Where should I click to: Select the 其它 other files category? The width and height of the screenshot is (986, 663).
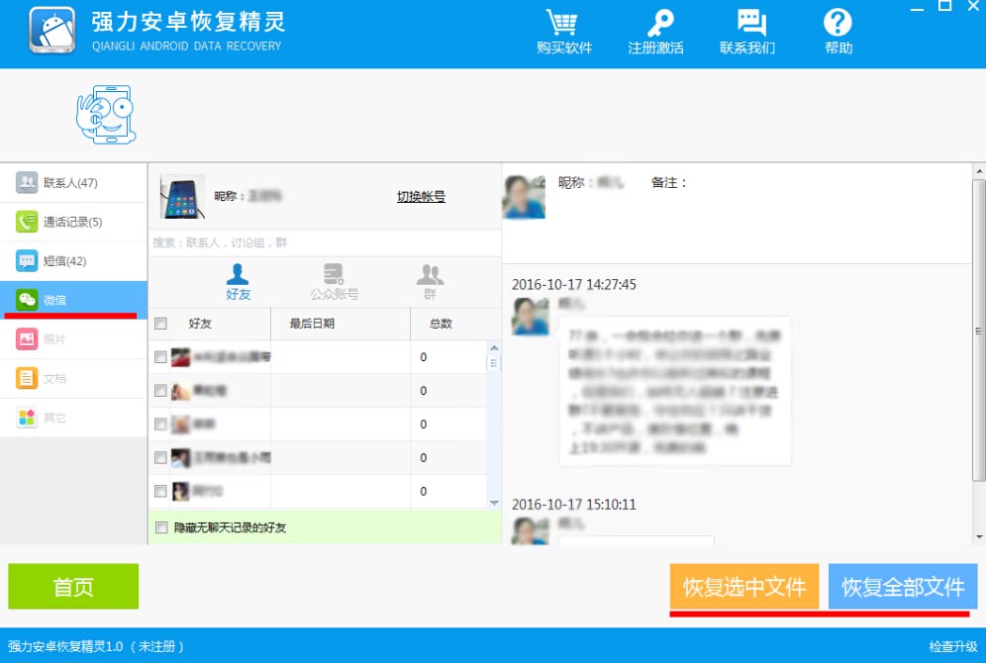tap(51, 417)
